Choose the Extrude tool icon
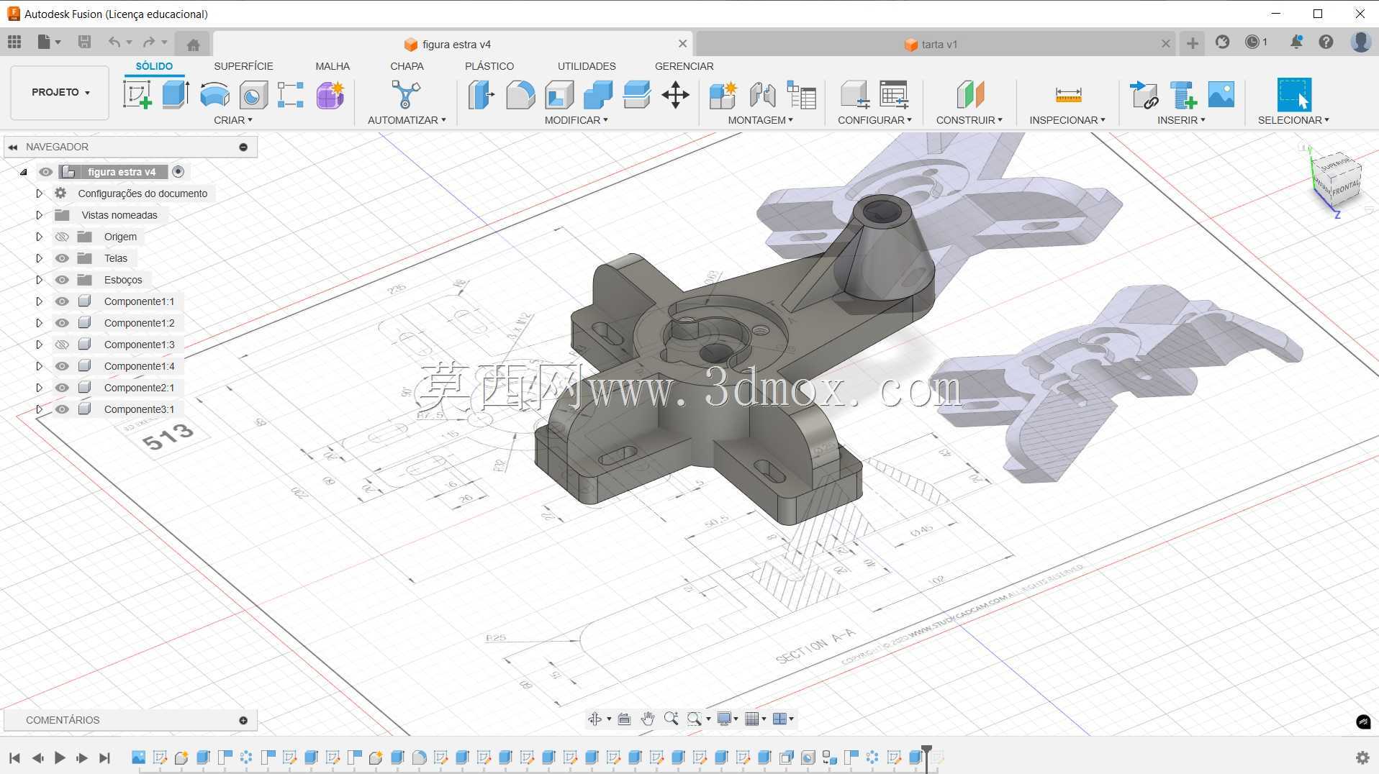The width and height of the screenshot is (1379, 774). (x=176, y=94)
